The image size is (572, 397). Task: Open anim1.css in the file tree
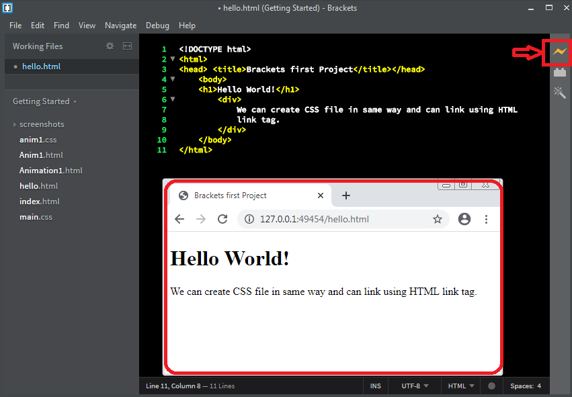(x=38, y=140)
